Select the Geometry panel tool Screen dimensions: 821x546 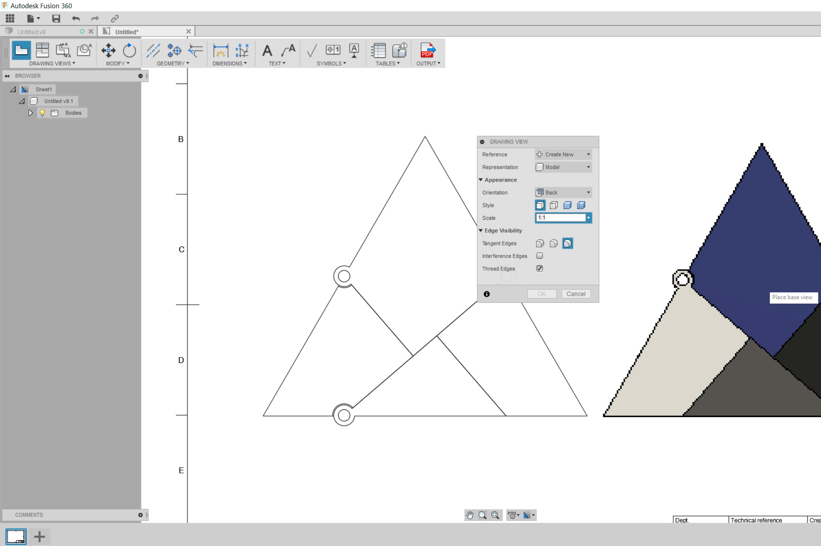click(173, 63)
